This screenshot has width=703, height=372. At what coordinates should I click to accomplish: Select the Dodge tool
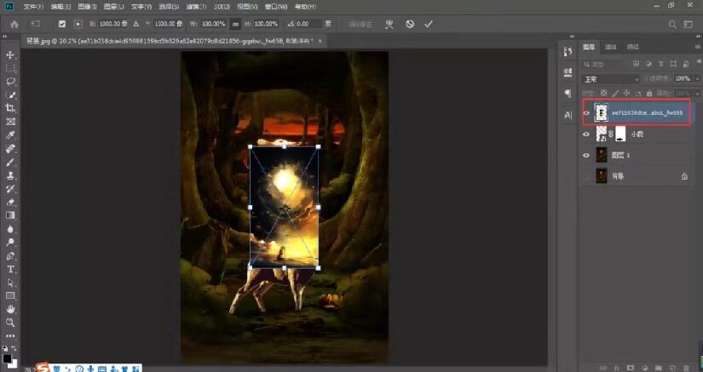coord(10,242)
